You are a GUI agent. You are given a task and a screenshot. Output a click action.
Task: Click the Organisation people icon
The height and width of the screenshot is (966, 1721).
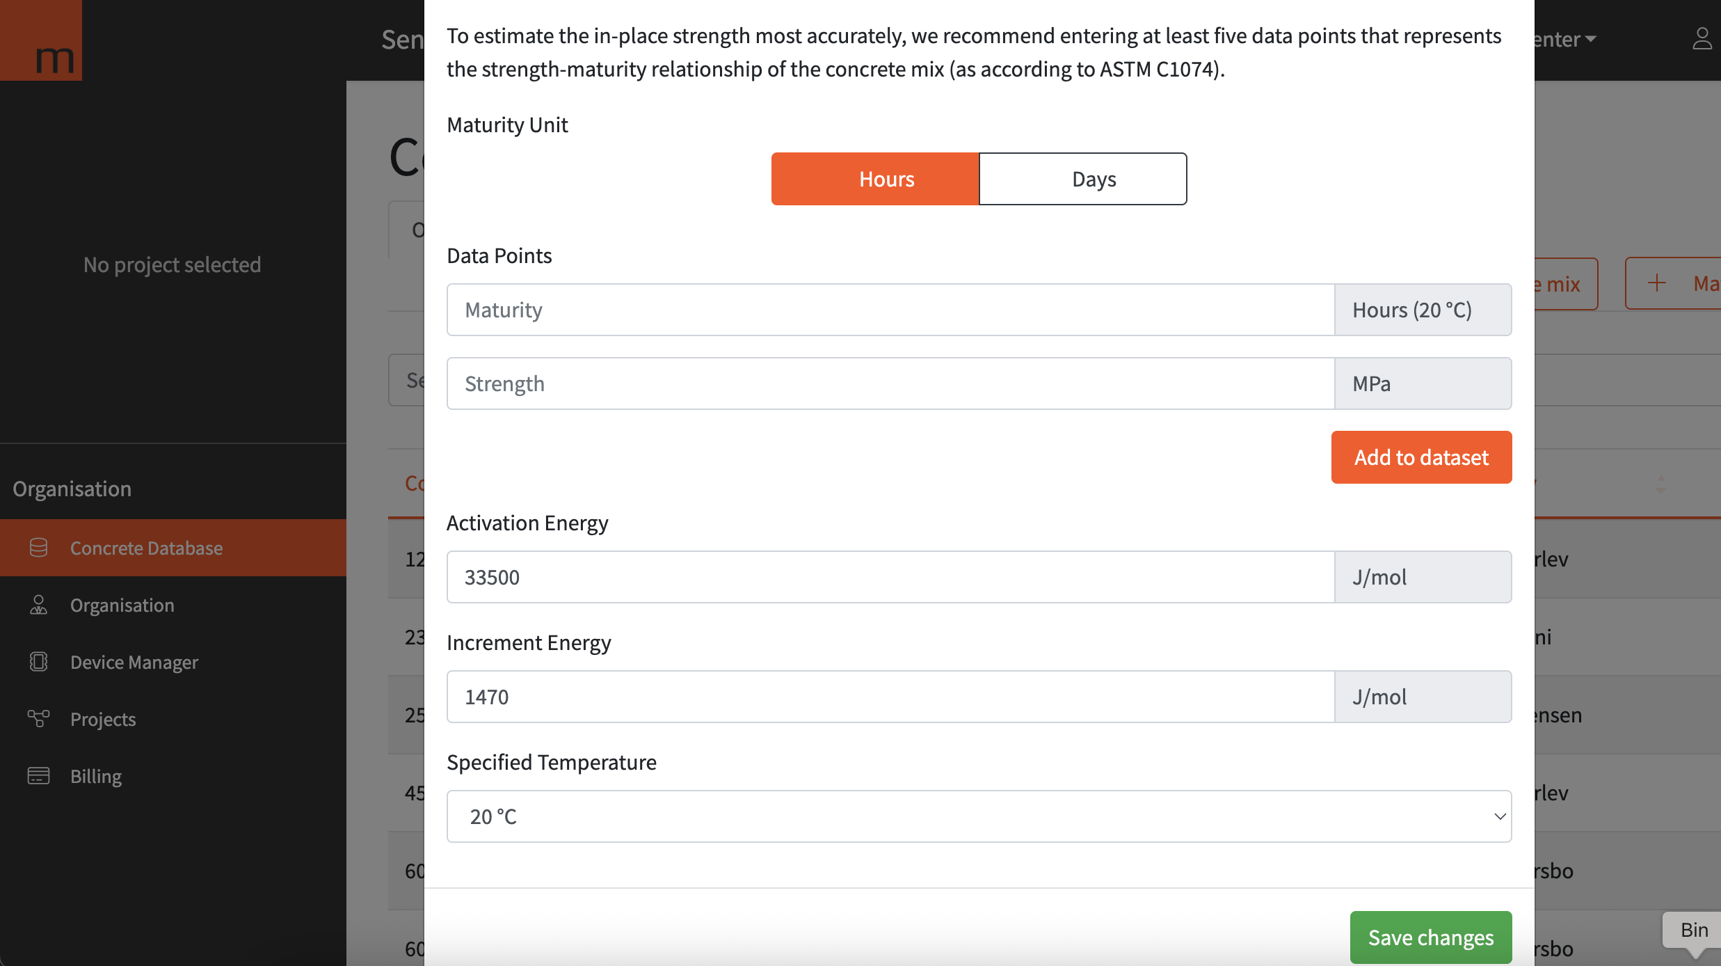click(x=39, y=605)
